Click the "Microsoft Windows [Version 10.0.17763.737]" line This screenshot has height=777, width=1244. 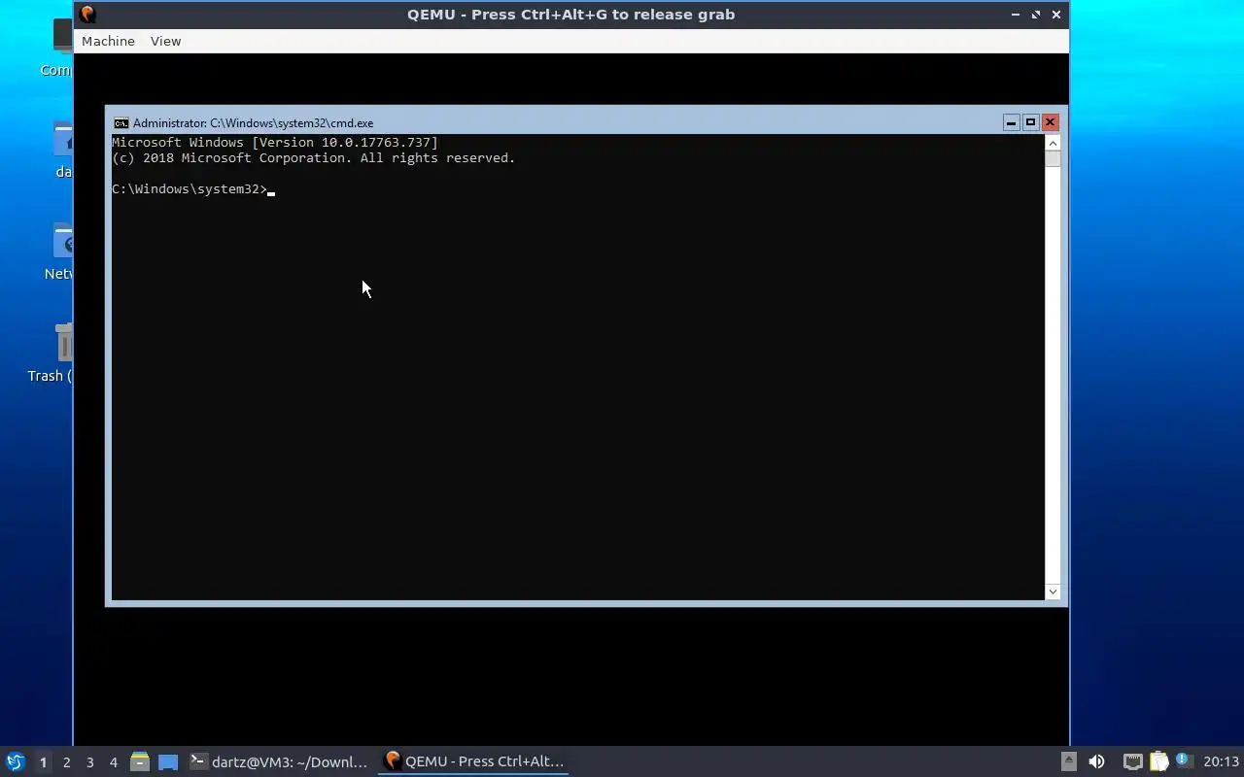coord(275,142)
